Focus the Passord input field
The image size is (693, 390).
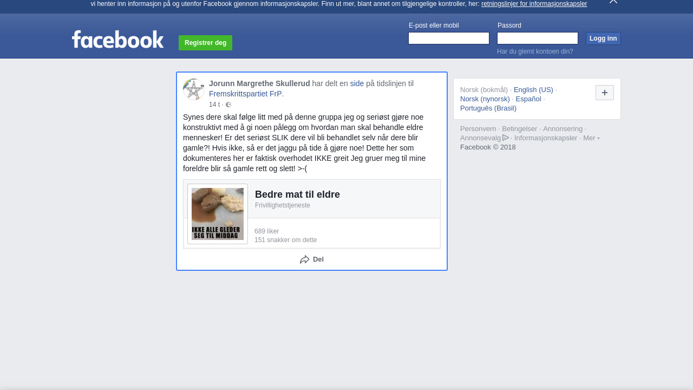coord(538,38)
